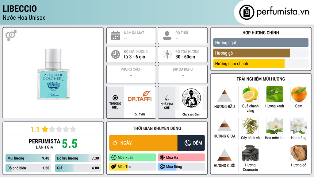Open the Cây bách xù note image
The image size is (314, 177).
click(x=250, y=126)
